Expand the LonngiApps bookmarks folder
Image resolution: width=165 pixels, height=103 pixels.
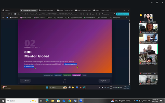tap(59, 18)
